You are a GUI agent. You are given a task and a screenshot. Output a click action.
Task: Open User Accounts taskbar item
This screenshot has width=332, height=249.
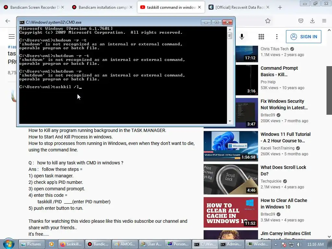pyautogui.click(x=152, y=244)
